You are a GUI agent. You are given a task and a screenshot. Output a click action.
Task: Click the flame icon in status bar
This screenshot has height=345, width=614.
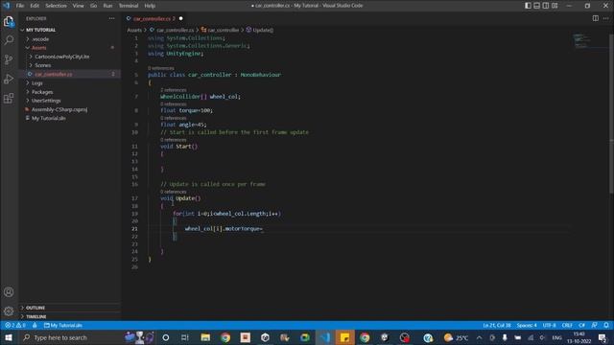tap(35, 326)
